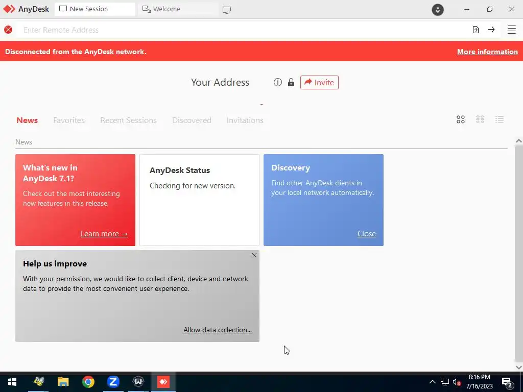The image size is (523, 392).
Task: Open the taskbar clock showing 8:16 PM
Action: [479, 382]
